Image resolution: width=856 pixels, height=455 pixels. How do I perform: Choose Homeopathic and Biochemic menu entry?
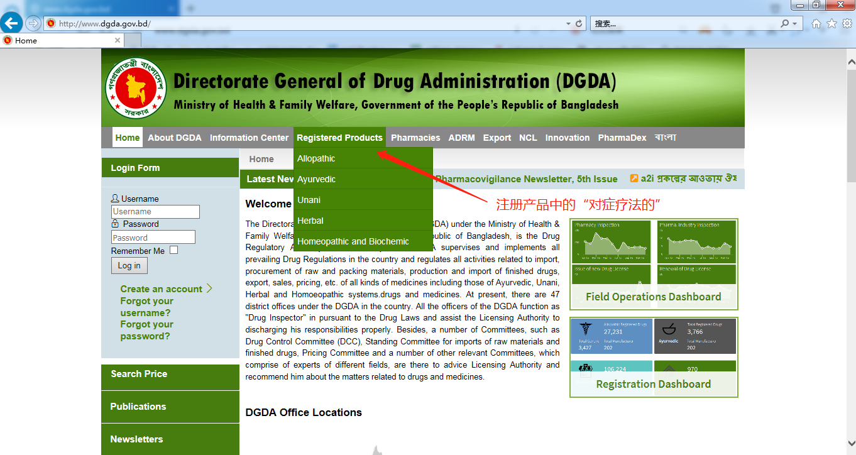click(x=353, y=241)
